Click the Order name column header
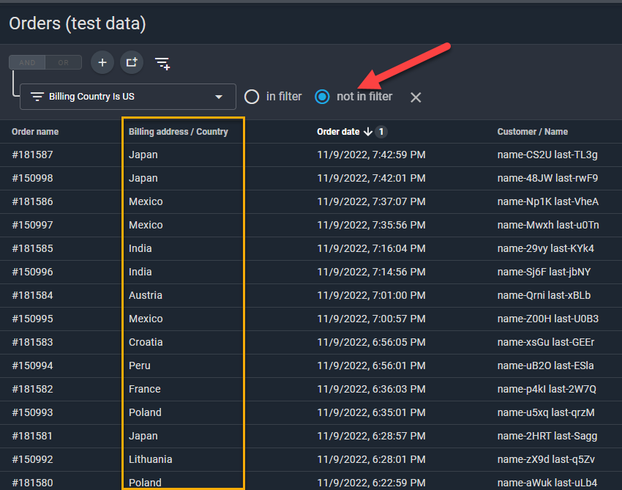The width and height of the screenshot is (622, 490). click(x=35, y=132)
